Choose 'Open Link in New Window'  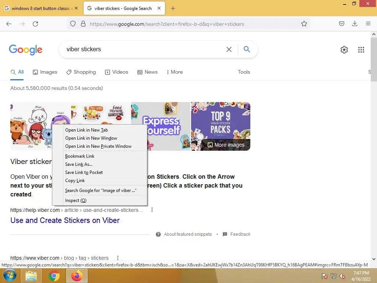[100, 138]
